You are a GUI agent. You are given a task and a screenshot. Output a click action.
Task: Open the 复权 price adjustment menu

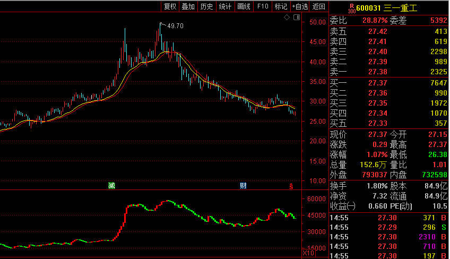pos(170,6)
